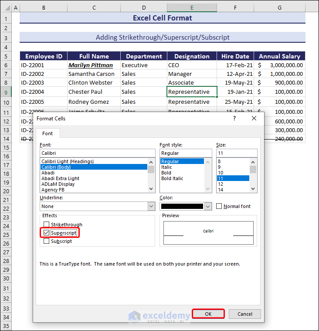Click the Samantha Carson cell
319x331 pixels.
94,74
